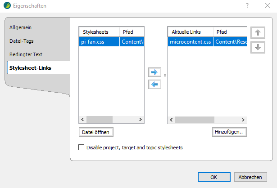Viewport: 277px width, 188px height.
Task: Go to the Bedingter Text tab
Action: [26, 54]
